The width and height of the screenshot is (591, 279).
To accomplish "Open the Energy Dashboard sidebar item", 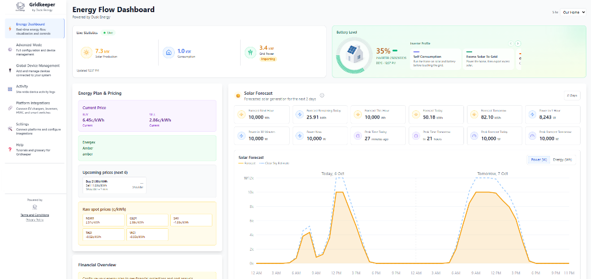I will tap(35, 29).
